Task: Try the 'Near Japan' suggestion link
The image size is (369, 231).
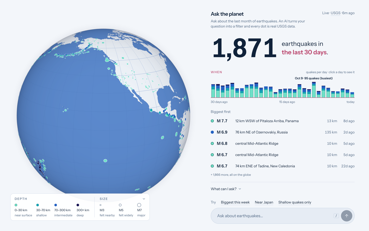Action: [264, 202]
